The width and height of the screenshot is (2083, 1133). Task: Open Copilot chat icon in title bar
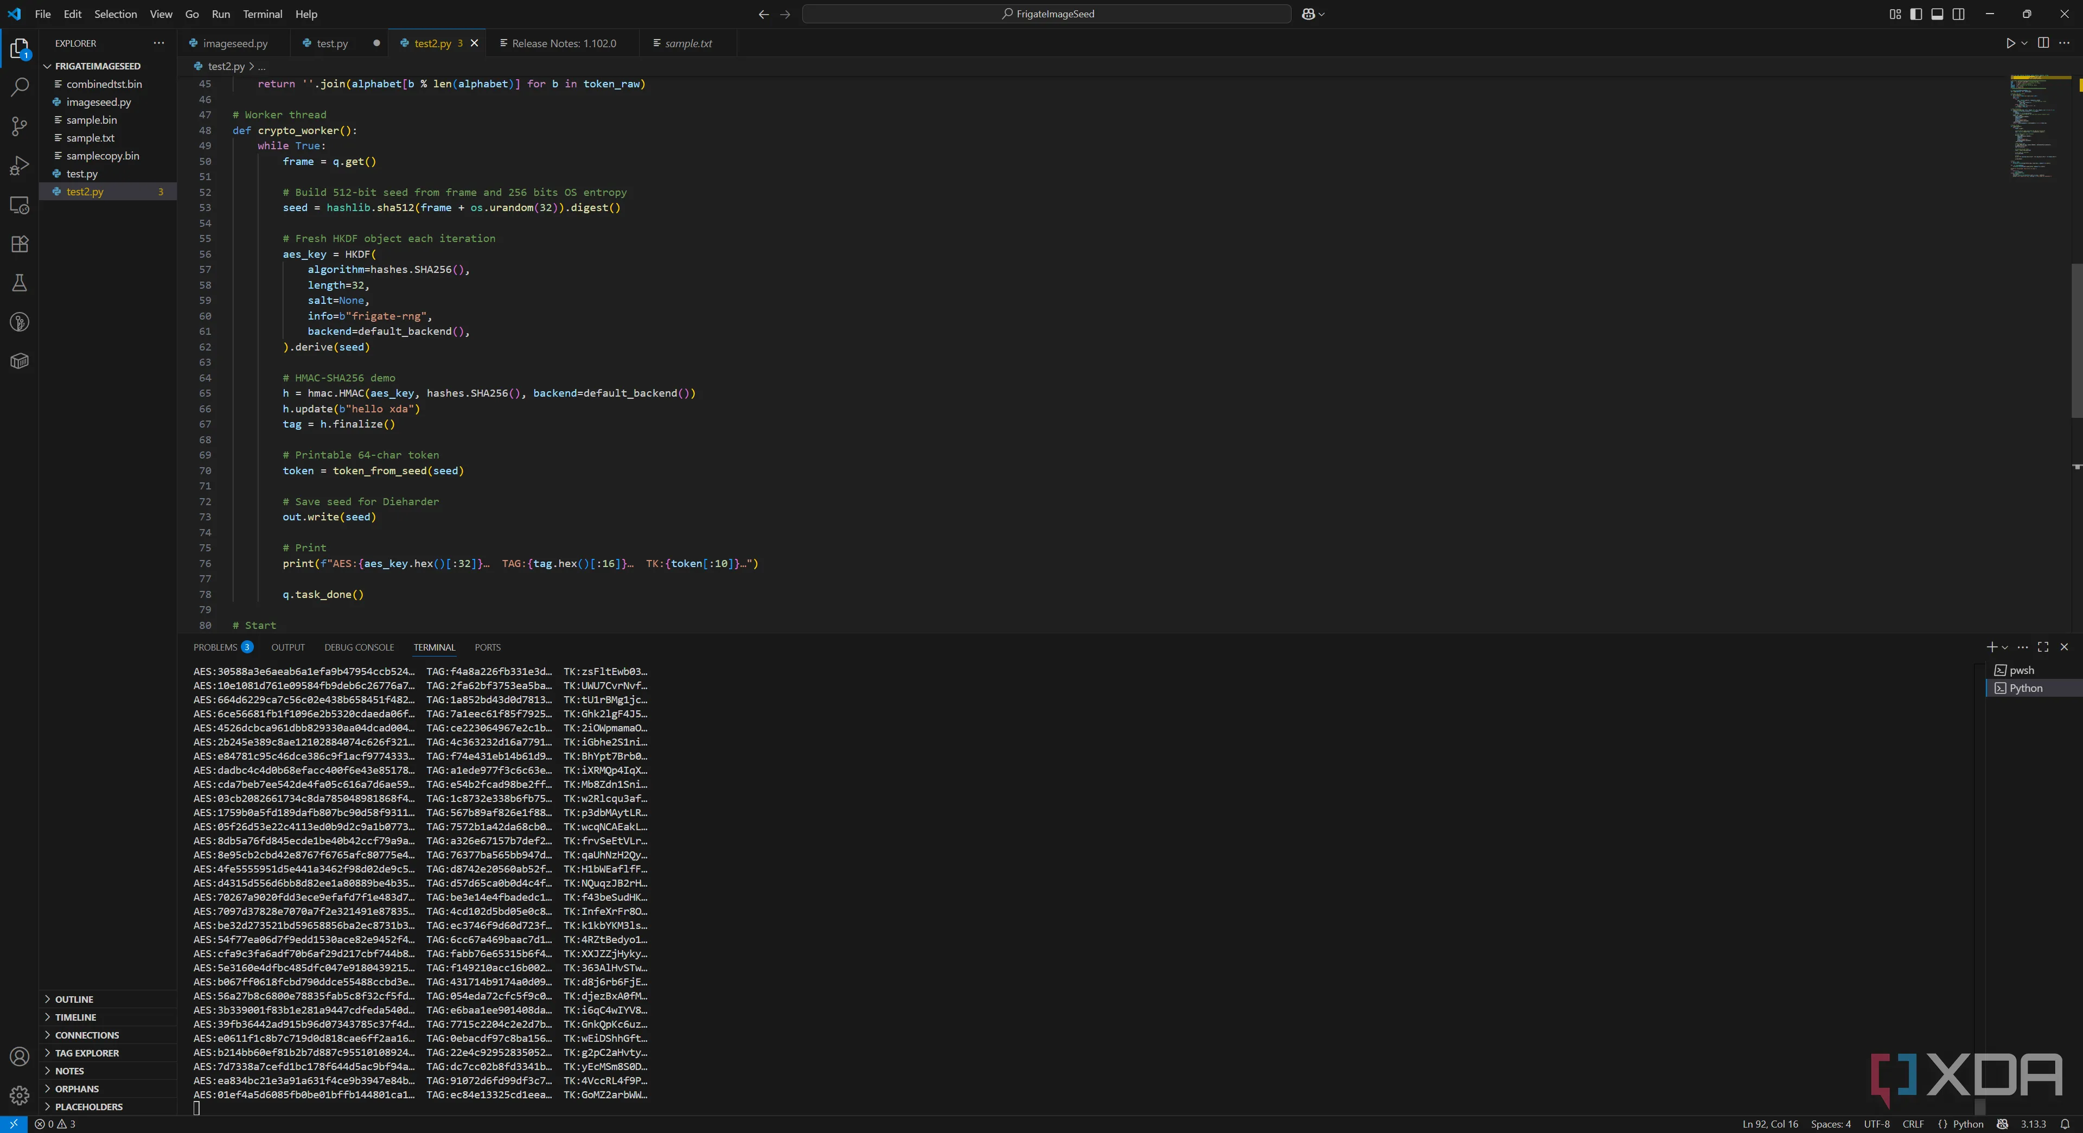point(1308,14)
